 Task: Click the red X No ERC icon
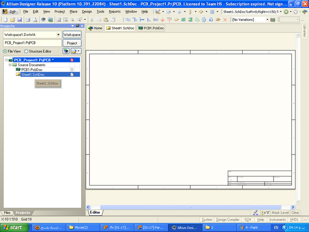tap(225, 20)
